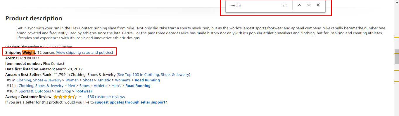Open Road Running link in the Men's ranking
The height and width of the screenshot is (116, 399).
click(x=138, y=86)
